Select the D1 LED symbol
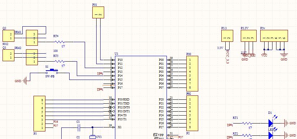The image size is (297, 139). [271, 123]
